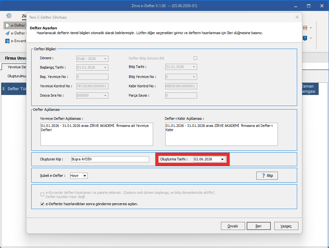
Task: Click the Yevmiye Kontrol No field
Action: (92, 86)
